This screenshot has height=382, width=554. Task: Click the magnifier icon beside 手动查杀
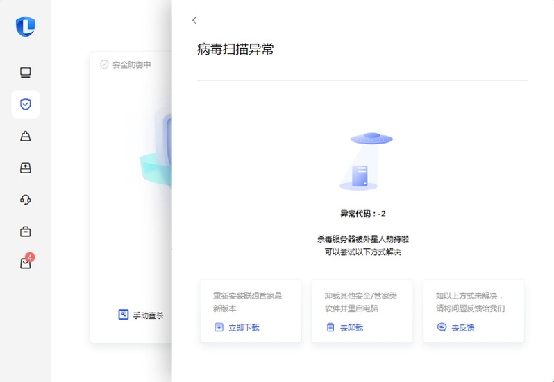pyautogui.click(x=124, y=315)
